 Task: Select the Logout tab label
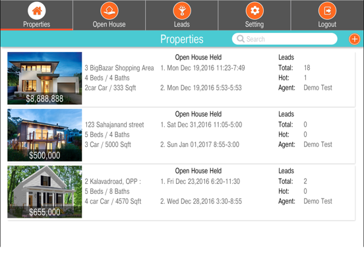click(327, 24)
